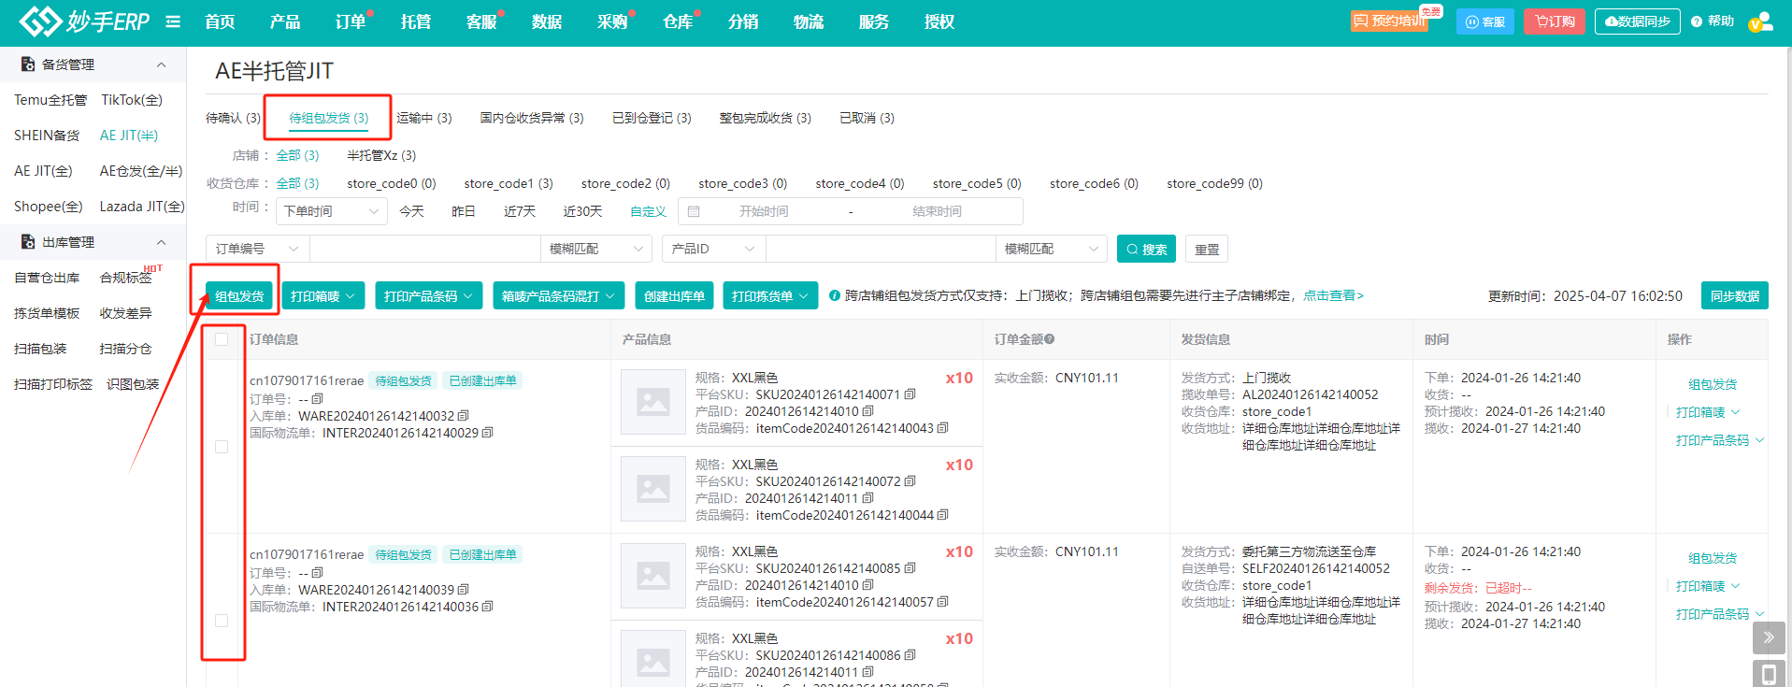Click the 妙手ERP logo
Viewport: 1792px width, 687px height.
pos(84,21)
